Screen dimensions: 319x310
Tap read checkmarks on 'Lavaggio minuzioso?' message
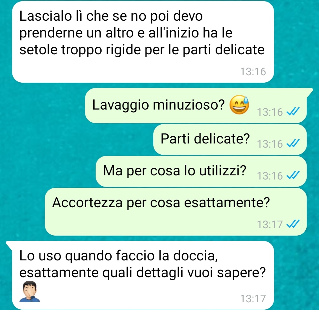click(293, 112)
